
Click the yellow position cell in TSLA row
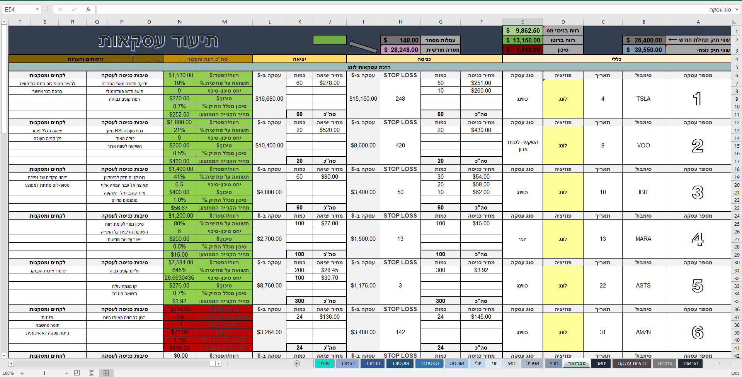pos(563,99)
